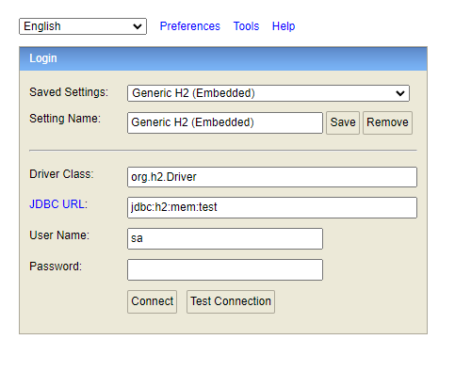Select the Password label
455x388 pixels.
pos(56,267)
